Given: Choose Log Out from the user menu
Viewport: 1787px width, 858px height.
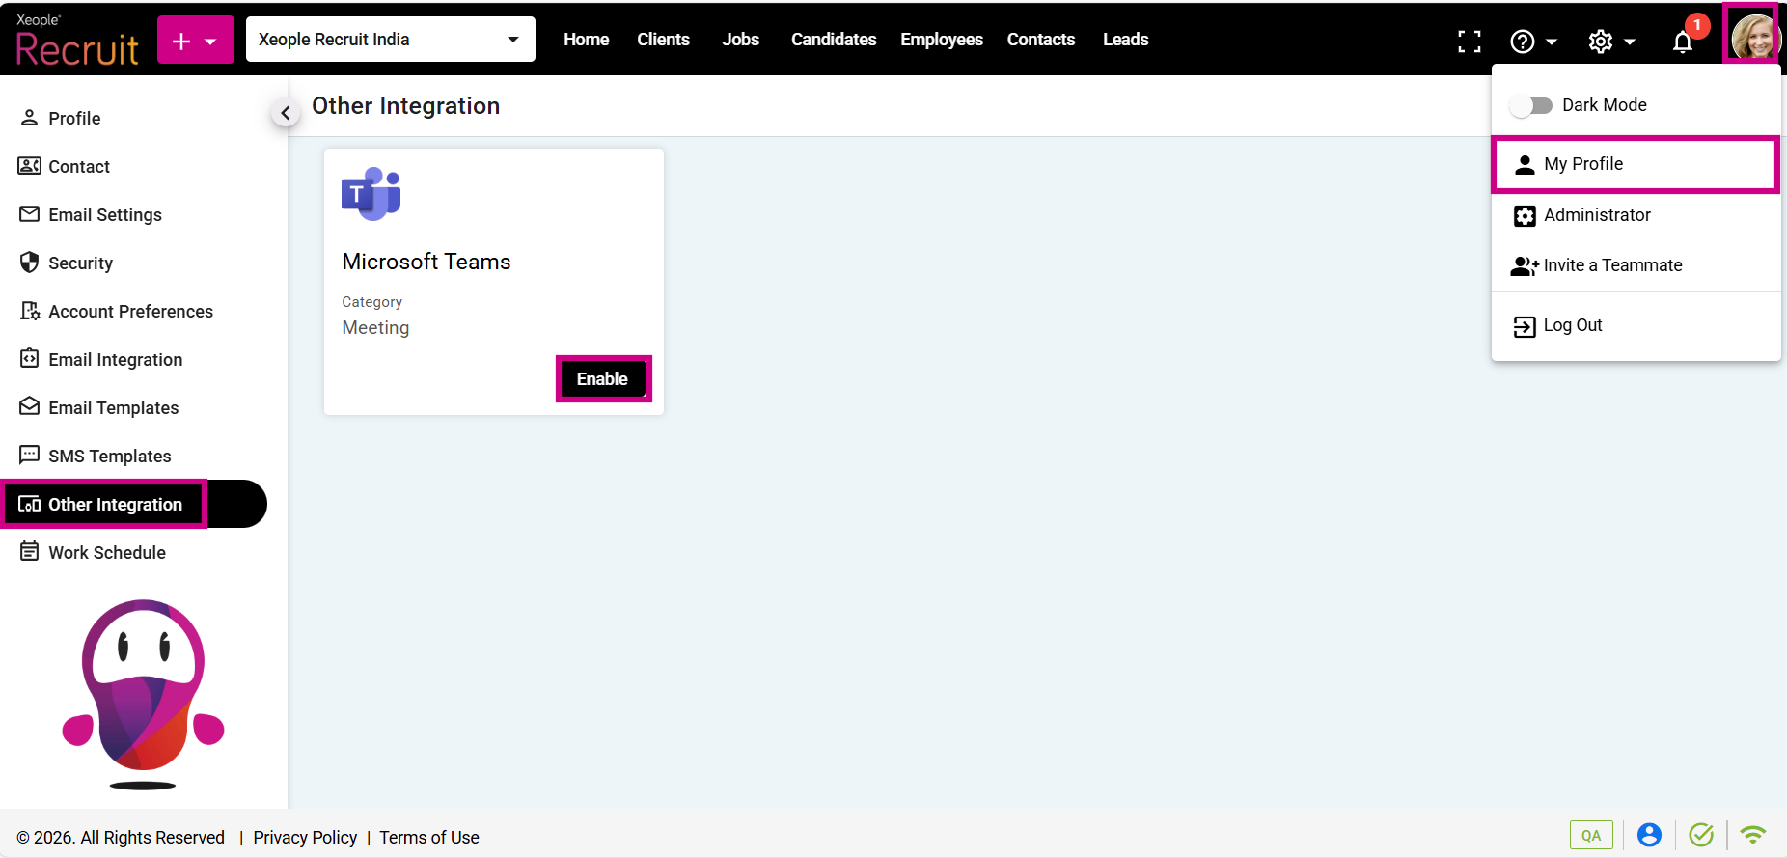Looking at the screenshot, I should (x=1572, y=326).
